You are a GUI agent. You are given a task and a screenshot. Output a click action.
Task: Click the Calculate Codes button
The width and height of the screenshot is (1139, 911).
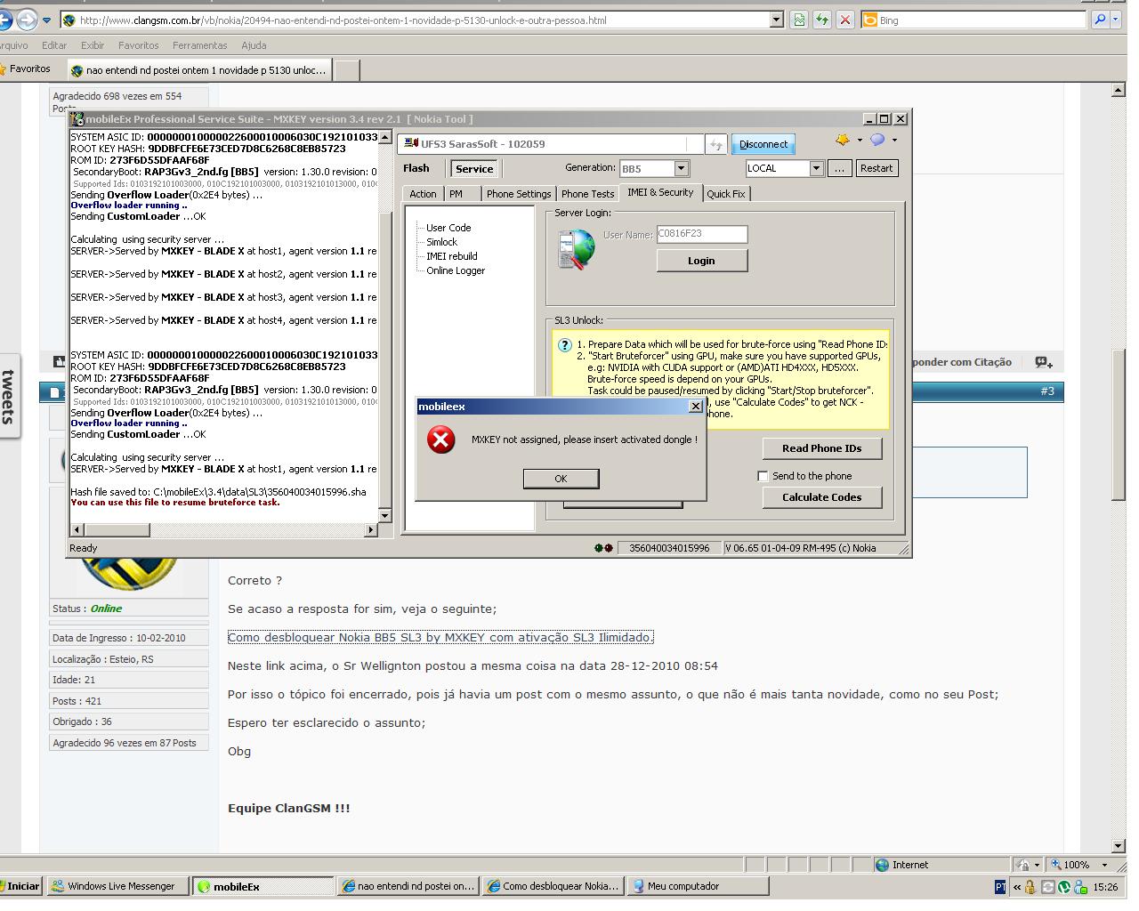click(x=821, y=497)
